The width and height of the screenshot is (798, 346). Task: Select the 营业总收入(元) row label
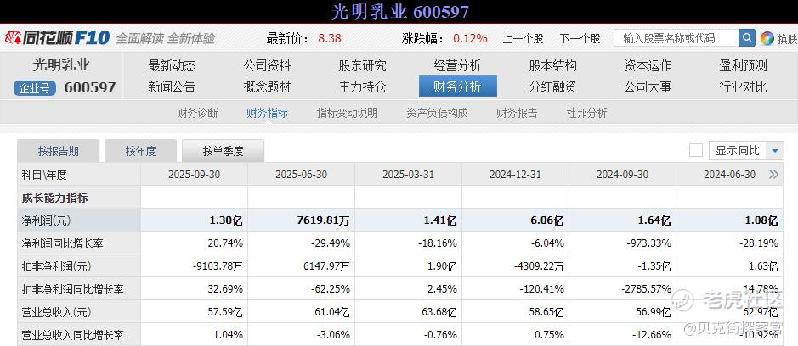click(x=56, y=312)
